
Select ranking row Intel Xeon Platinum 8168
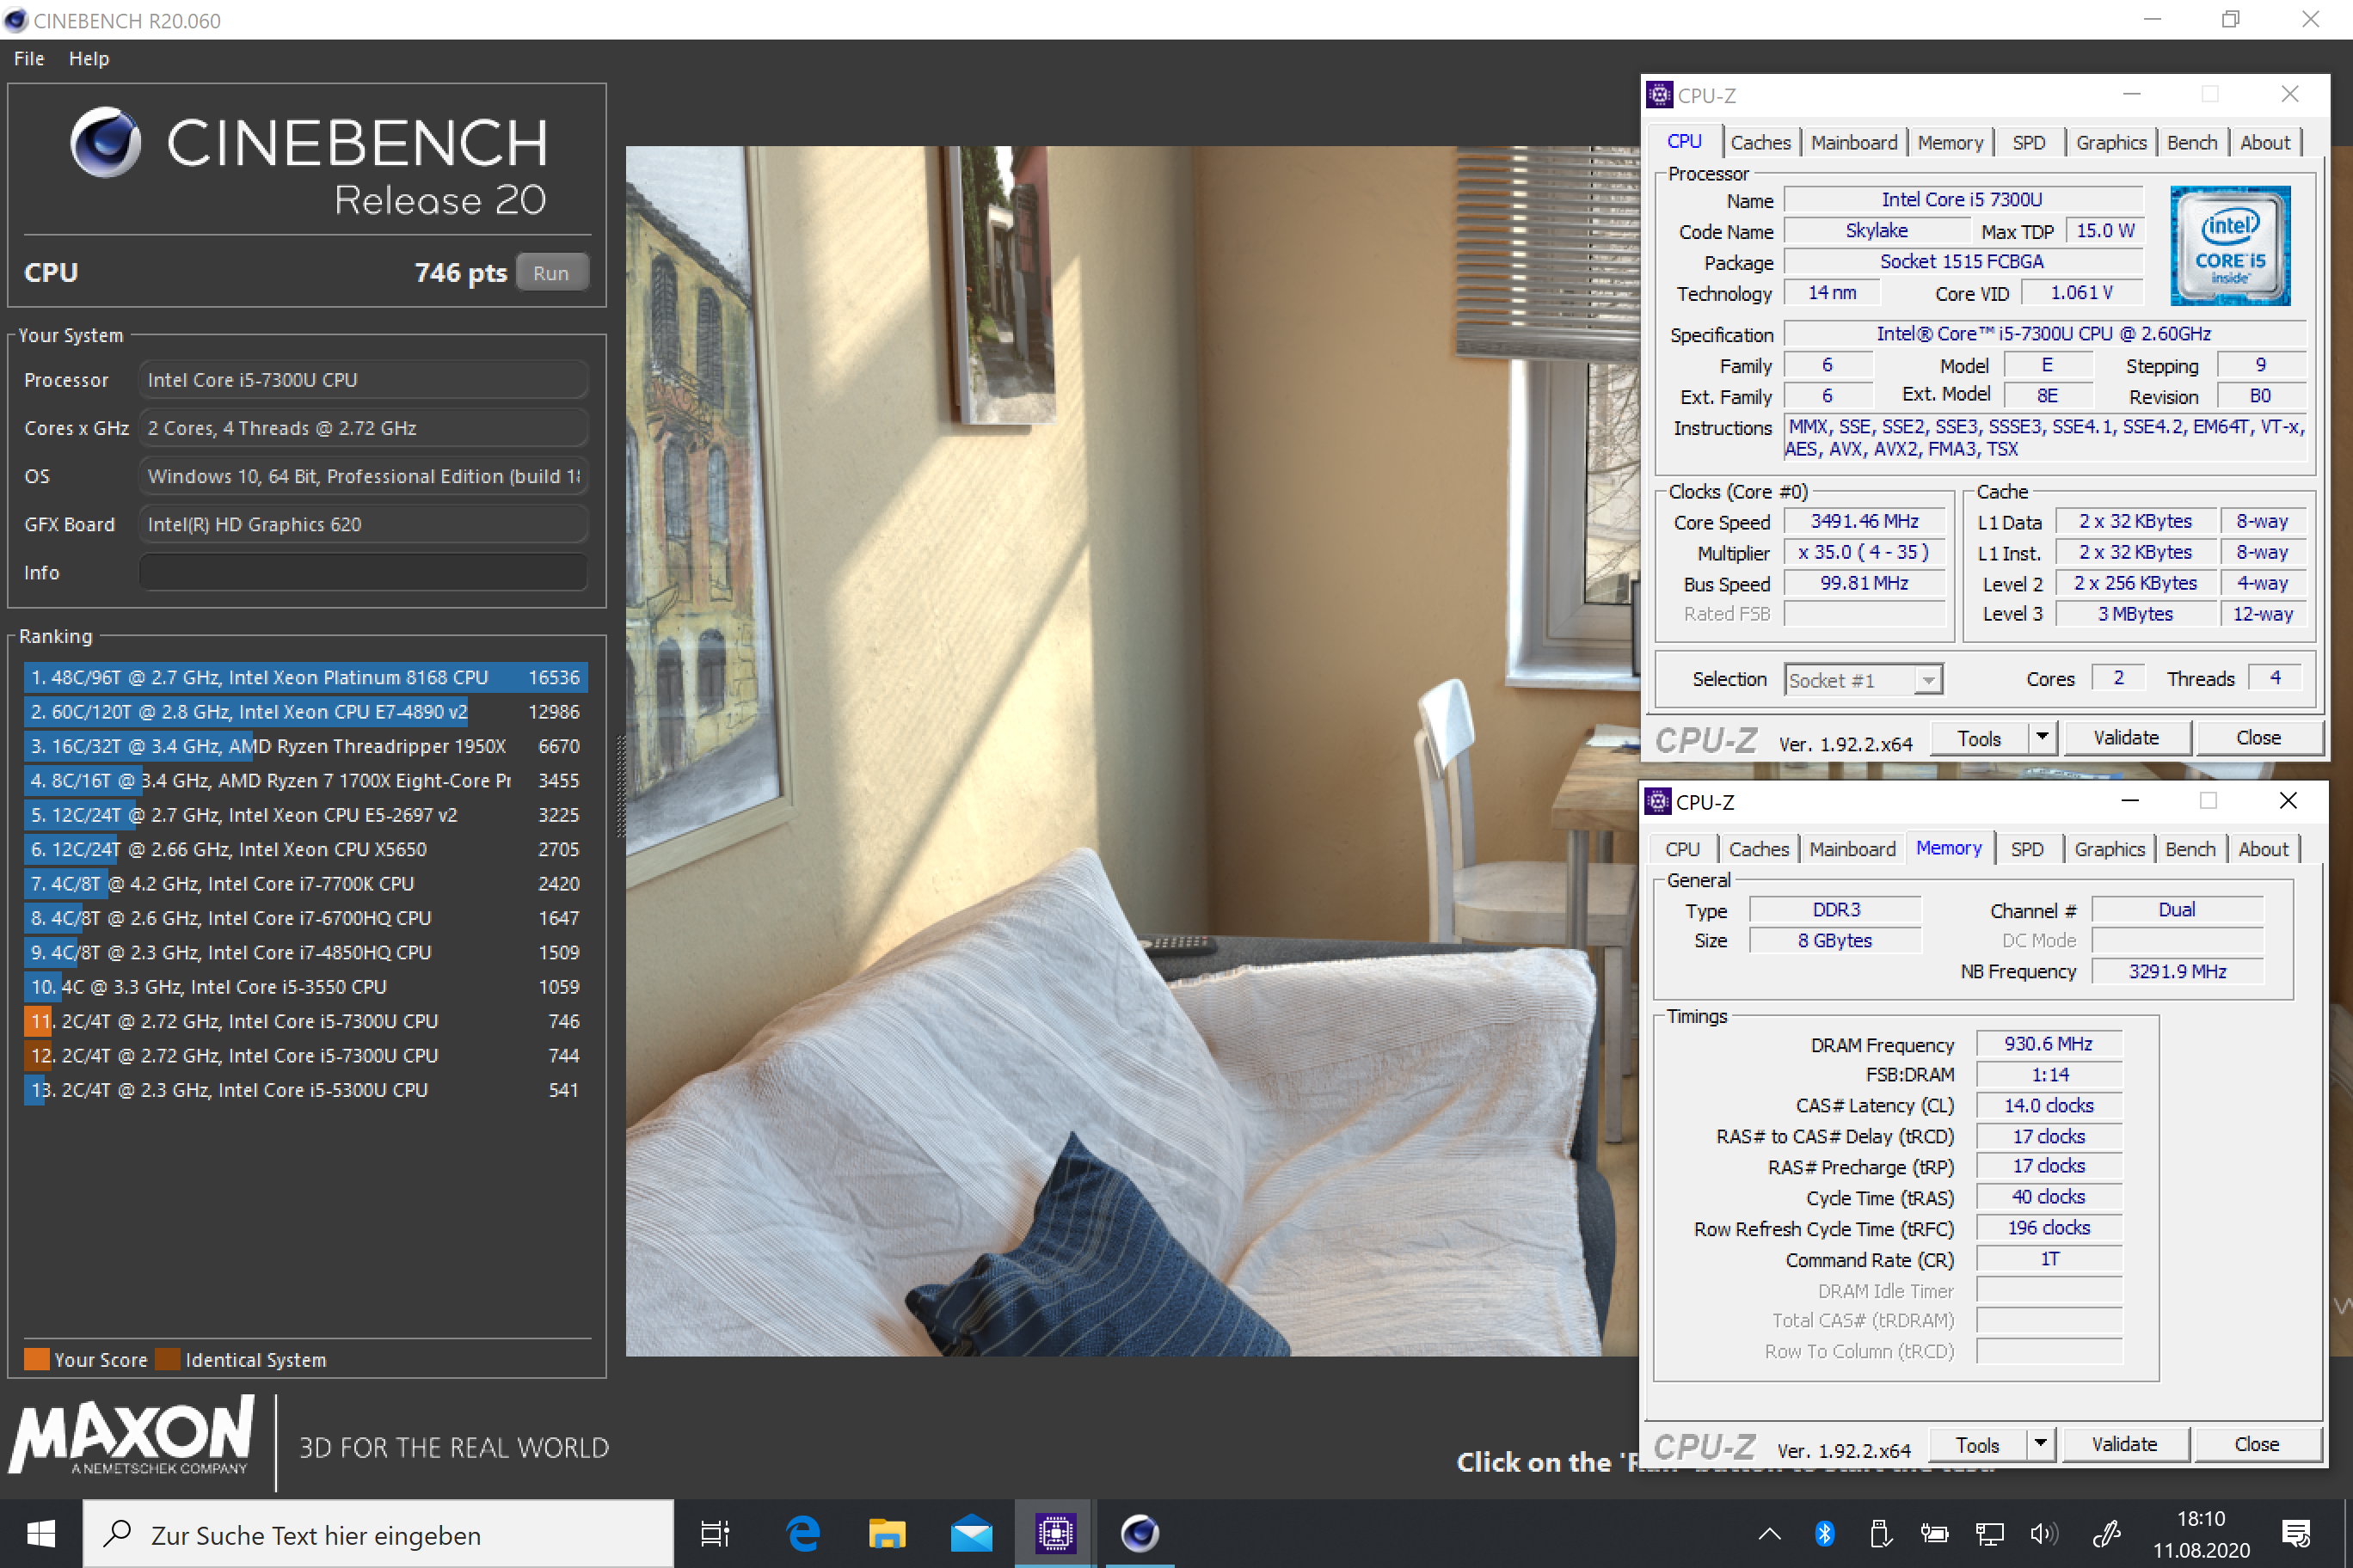click(305, 678)
